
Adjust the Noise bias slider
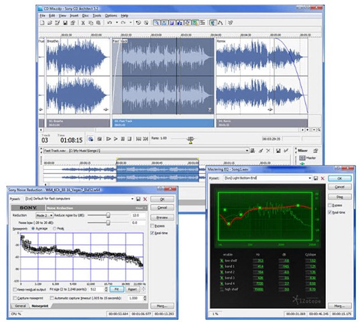tap(108, 223)
